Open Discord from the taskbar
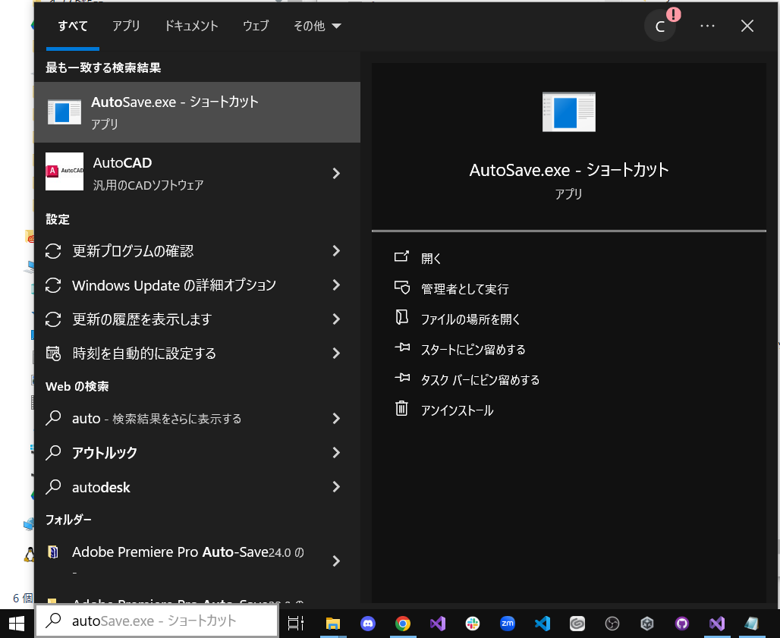 tap(367, 623)
